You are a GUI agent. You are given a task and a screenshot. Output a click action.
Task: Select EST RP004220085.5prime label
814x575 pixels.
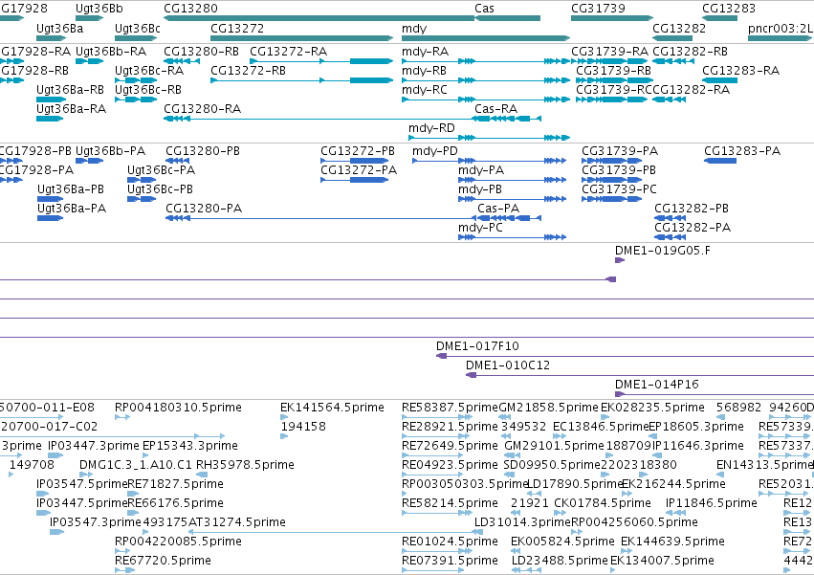178,542
